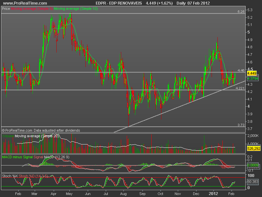Click the Oct month on the time axis
Image resolution: width=262 pixels, height=197 pixels.
pos(160,194)
